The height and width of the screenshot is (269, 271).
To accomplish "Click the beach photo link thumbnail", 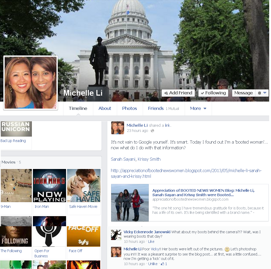I will [x=130, y=203].
